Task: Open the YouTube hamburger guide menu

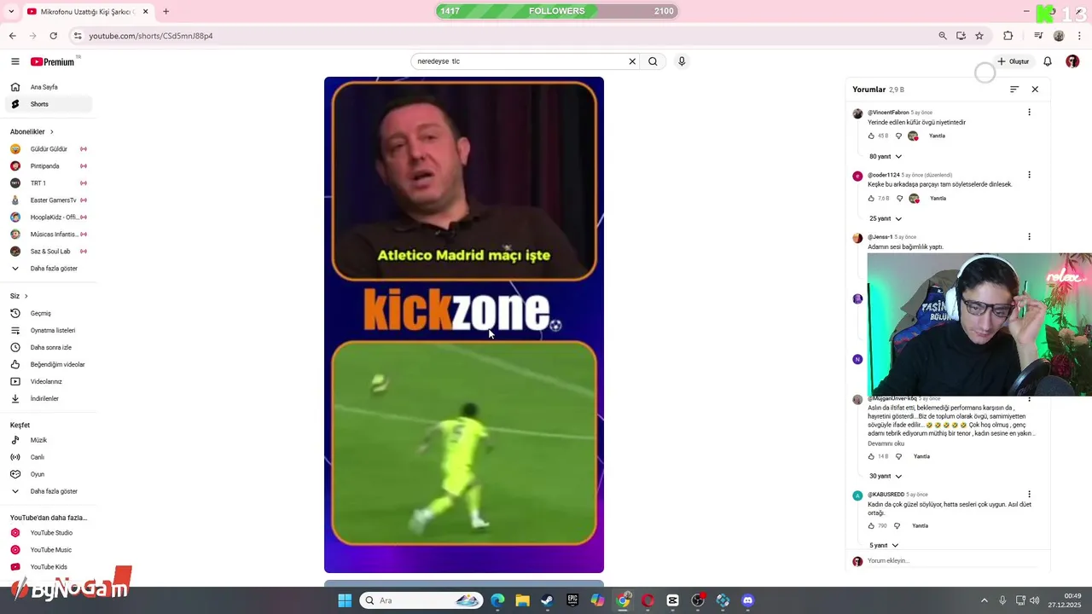Action: click(x=15, y=61)
